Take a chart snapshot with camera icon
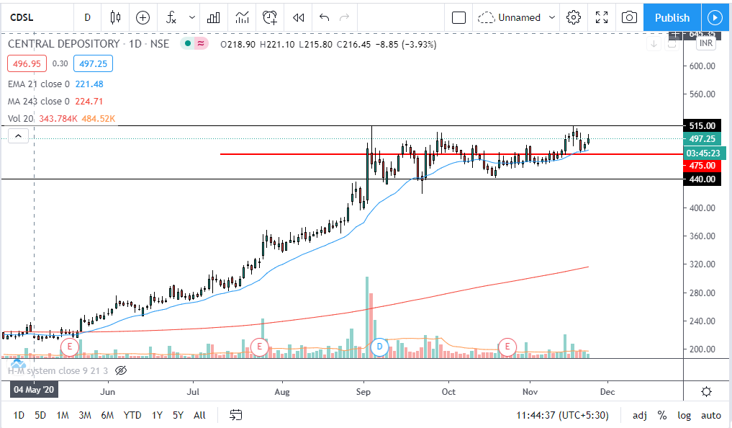The height and width of the screenshot is (428, 732). [629, 18]
